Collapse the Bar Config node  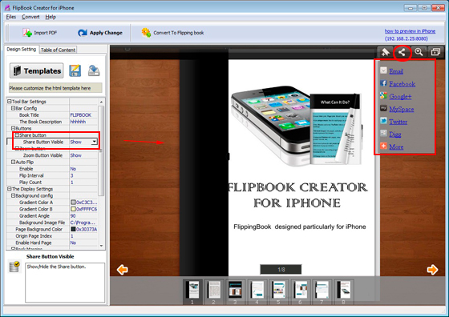point(13,108)
